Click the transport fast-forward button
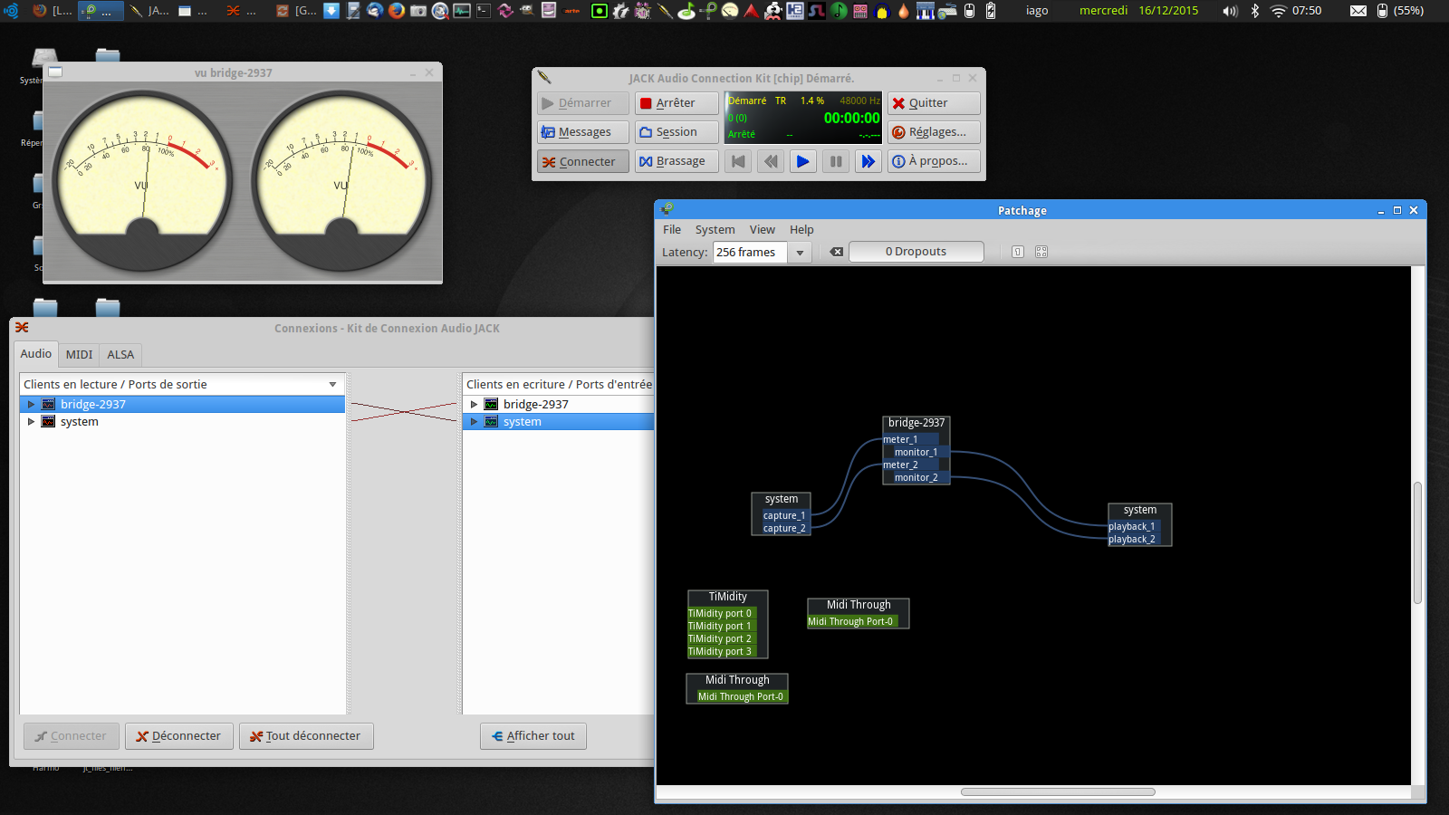This screenshot has height=815, width=1449. pyautogui.click(x=868, y=161)
